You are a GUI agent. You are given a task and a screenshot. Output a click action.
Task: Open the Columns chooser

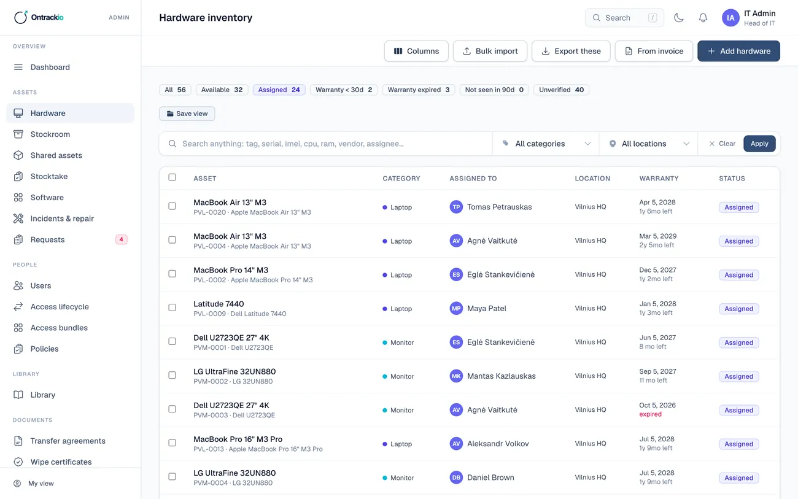(x=416, y=51)
